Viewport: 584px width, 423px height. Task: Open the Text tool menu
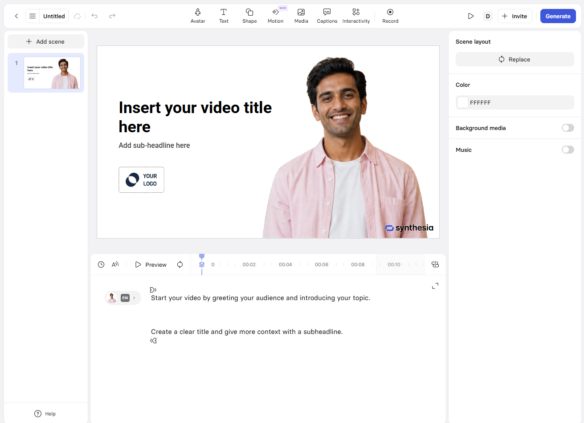point(224,16)
